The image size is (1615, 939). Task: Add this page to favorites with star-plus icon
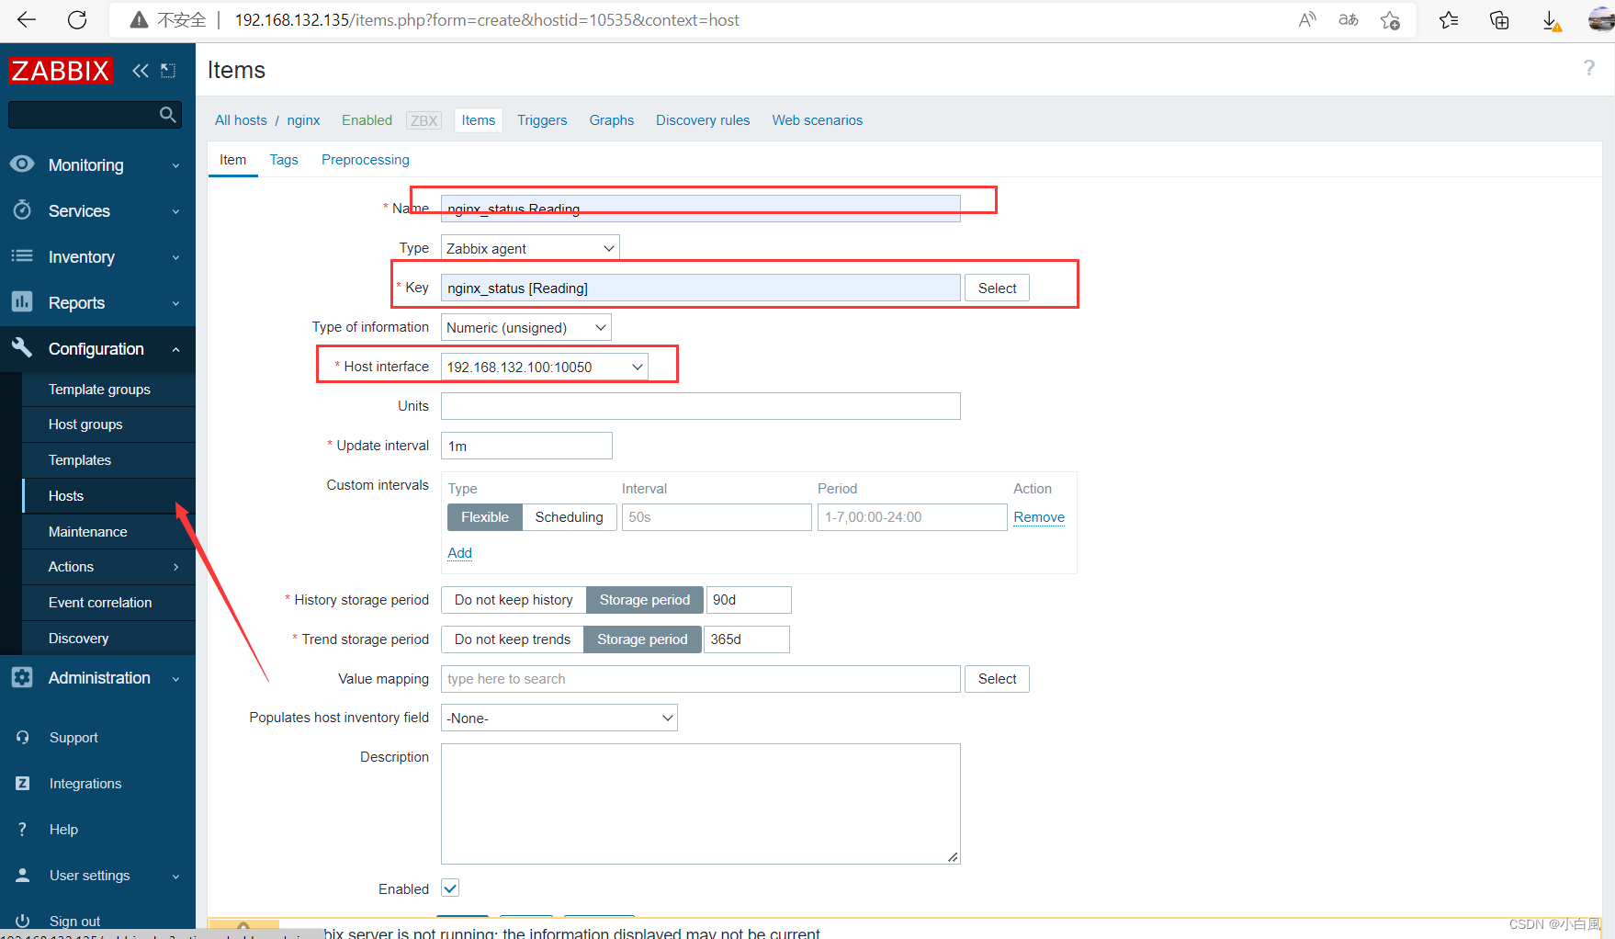pyautogui.click(x=1391, y=20)
